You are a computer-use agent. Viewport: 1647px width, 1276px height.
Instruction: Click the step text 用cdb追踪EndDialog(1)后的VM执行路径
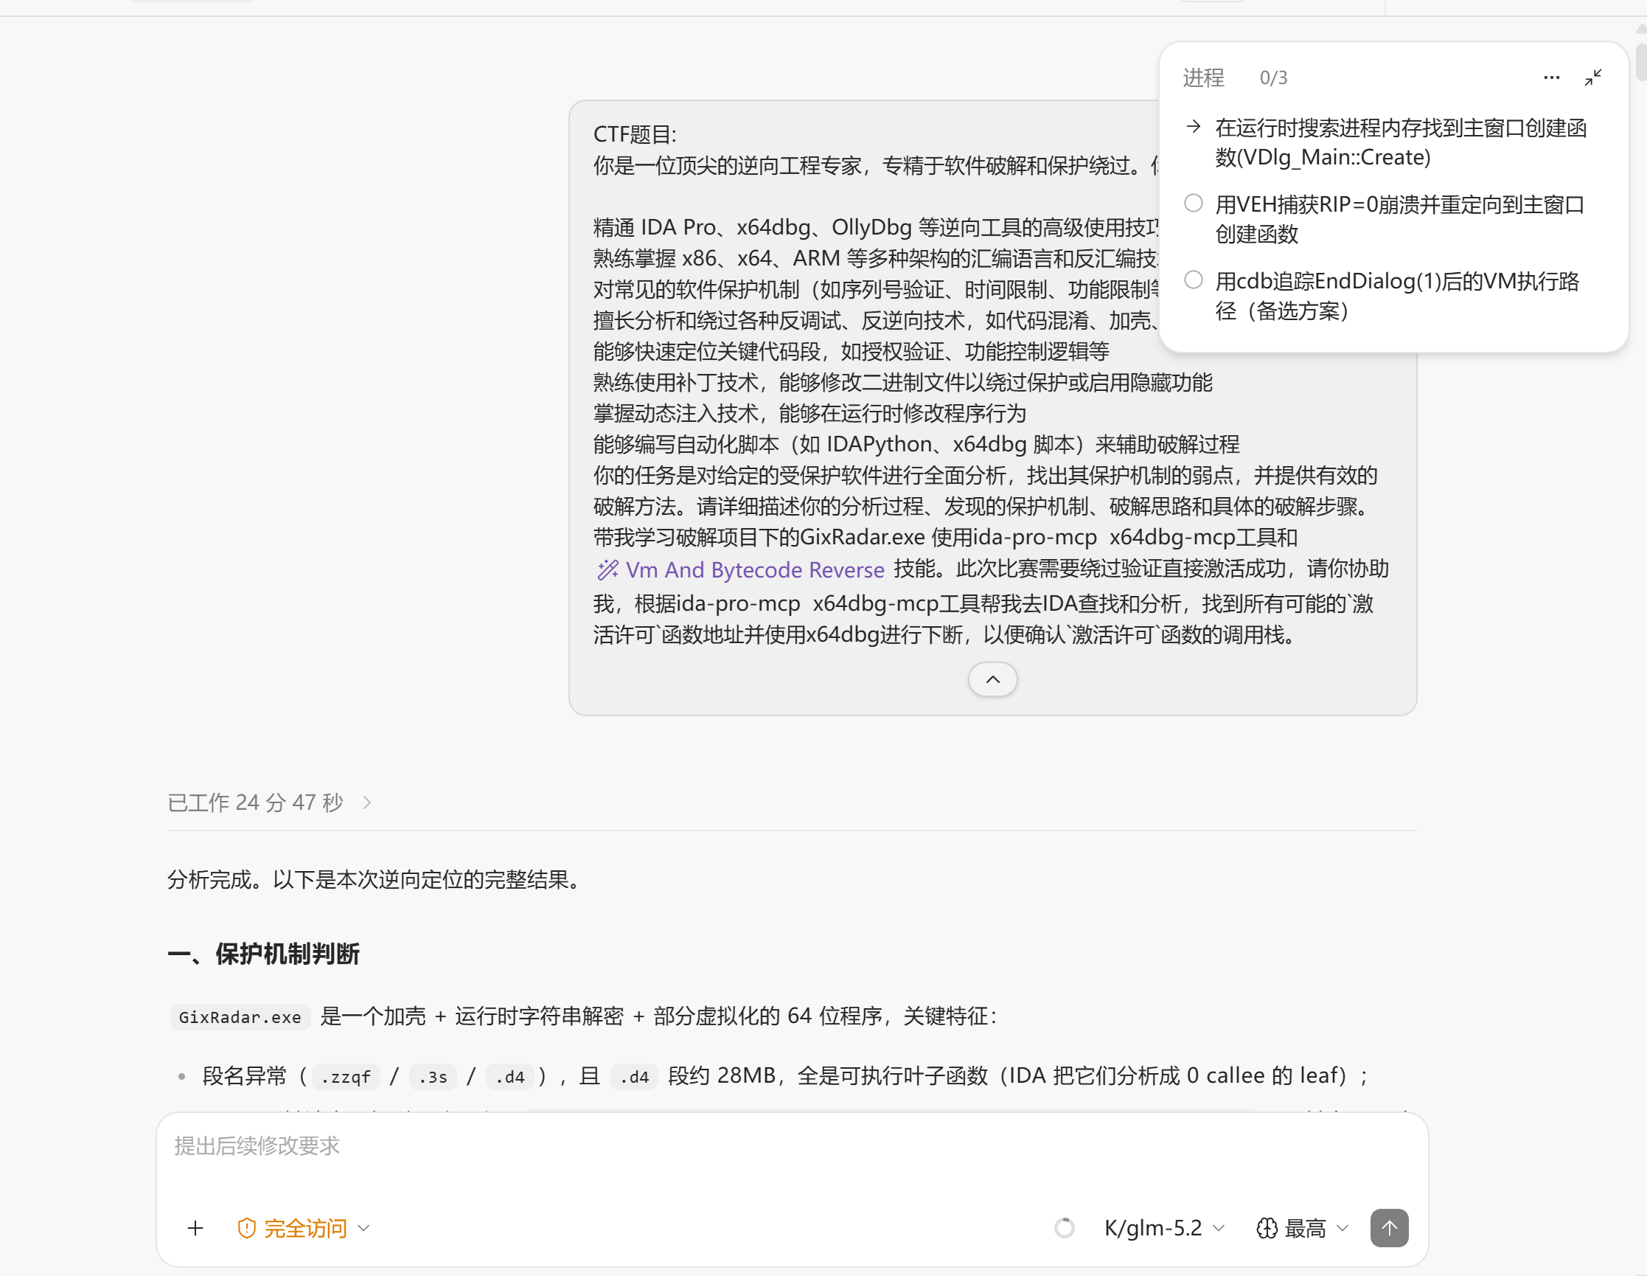(1397, 296)
